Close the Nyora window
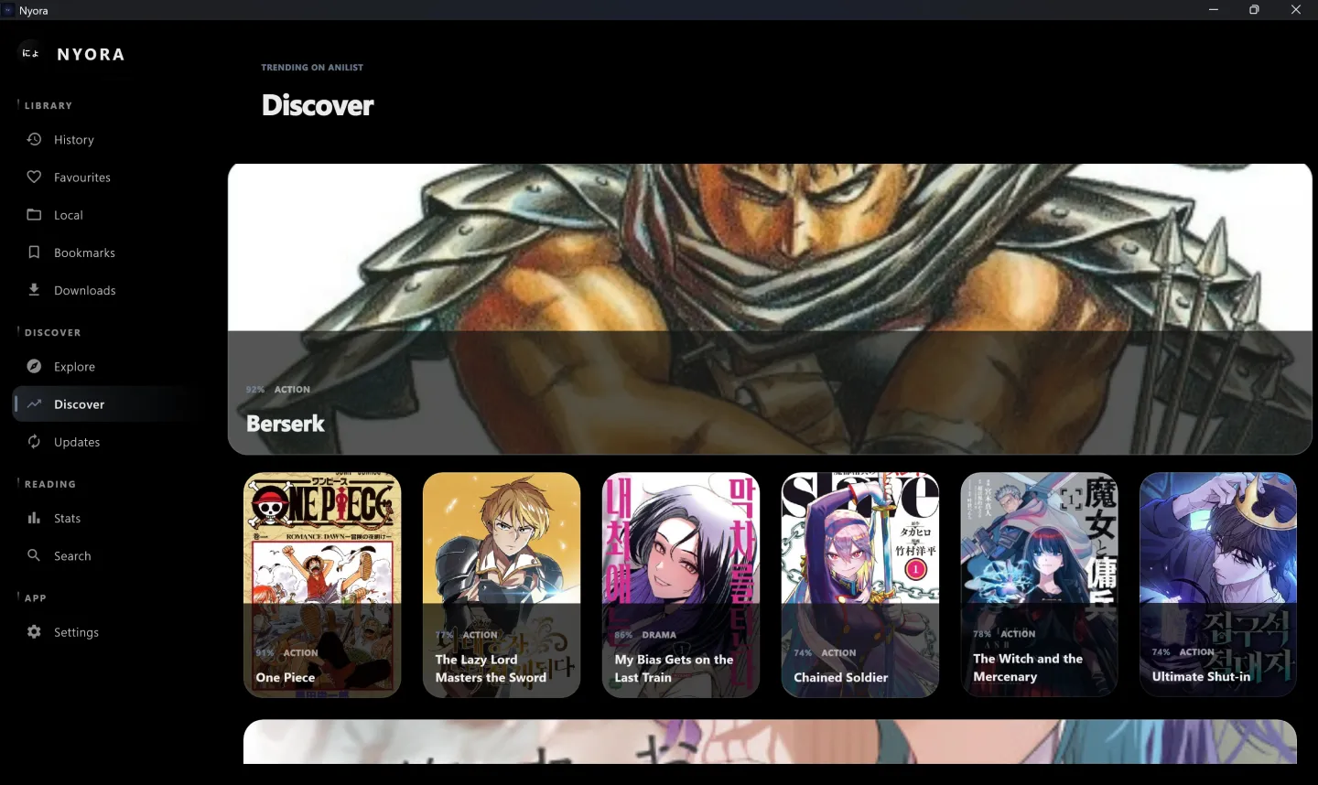This screenshot has height=785, width=1318. [x=1296, y=10]
